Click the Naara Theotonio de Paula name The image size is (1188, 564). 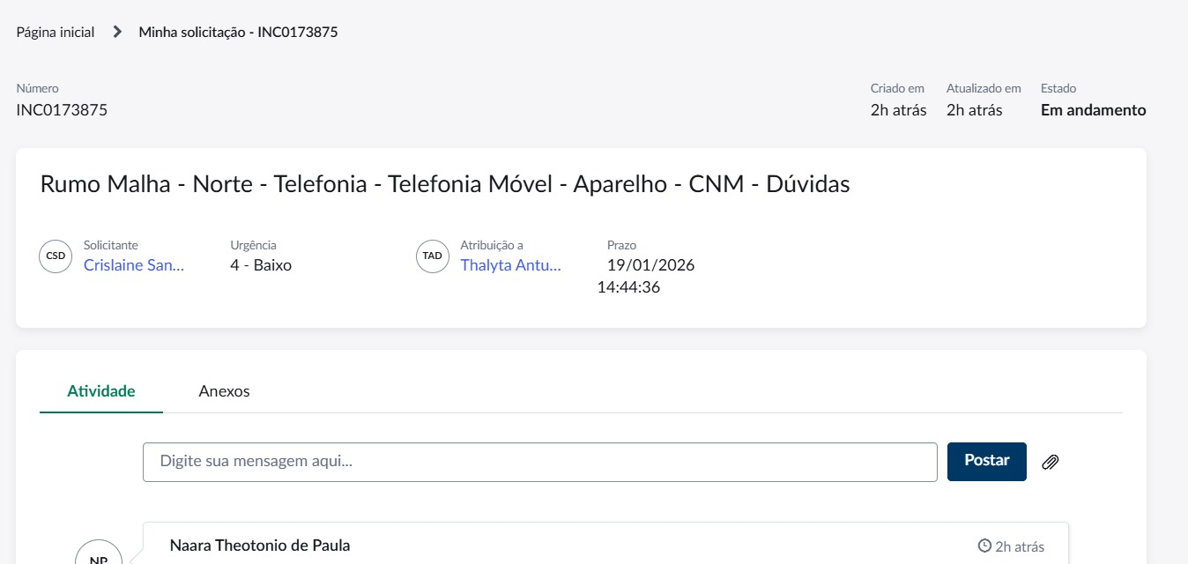coord(260,545)
